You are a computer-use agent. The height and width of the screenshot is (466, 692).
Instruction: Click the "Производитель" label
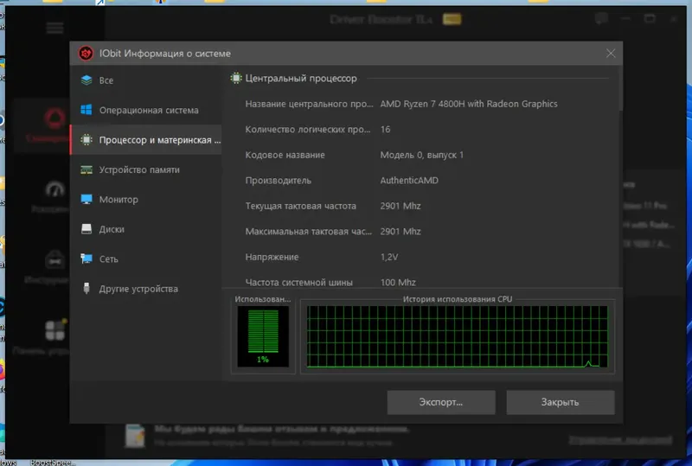[278, 181]
